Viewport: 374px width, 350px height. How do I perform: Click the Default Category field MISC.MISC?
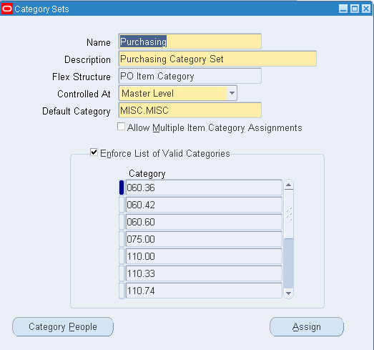point(190,110)
